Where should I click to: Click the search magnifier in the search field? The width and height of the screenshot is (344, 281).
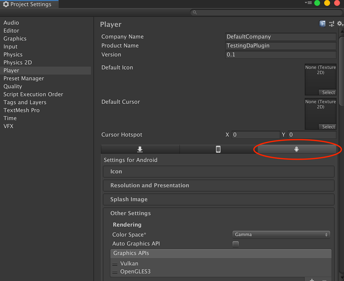coord(194,12)
